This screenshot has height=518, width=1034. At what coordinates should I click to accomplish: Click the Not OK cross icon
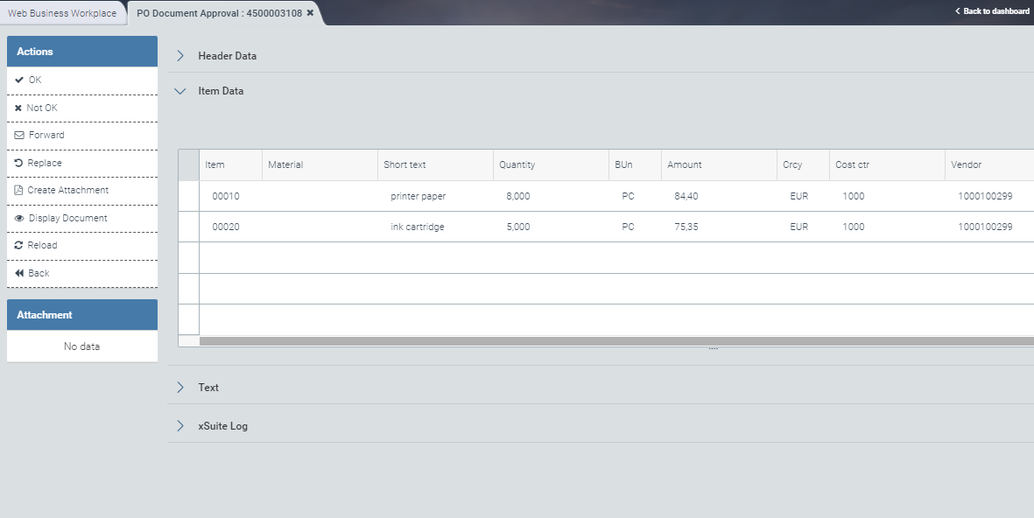[x=18, y=108]
